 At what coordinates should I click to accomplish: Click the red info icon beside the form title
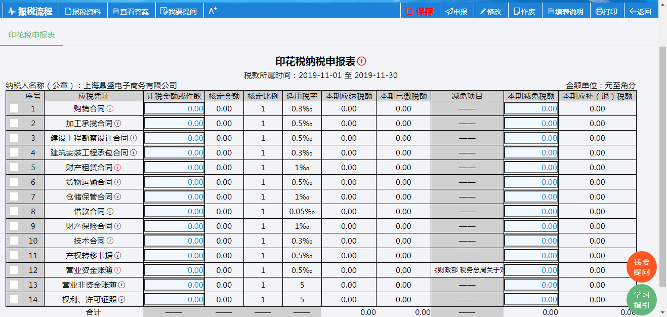pyautogui.click(x=361, y=61)
